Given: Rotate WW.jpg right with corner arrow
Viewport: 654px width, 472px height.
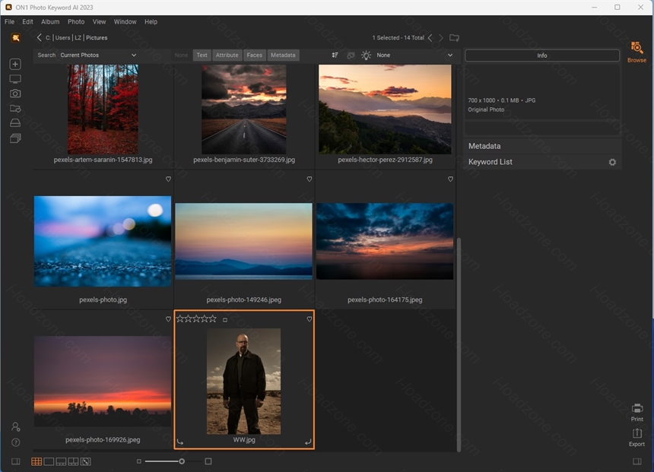Looking at the screenshot, I should coord(308,442).
